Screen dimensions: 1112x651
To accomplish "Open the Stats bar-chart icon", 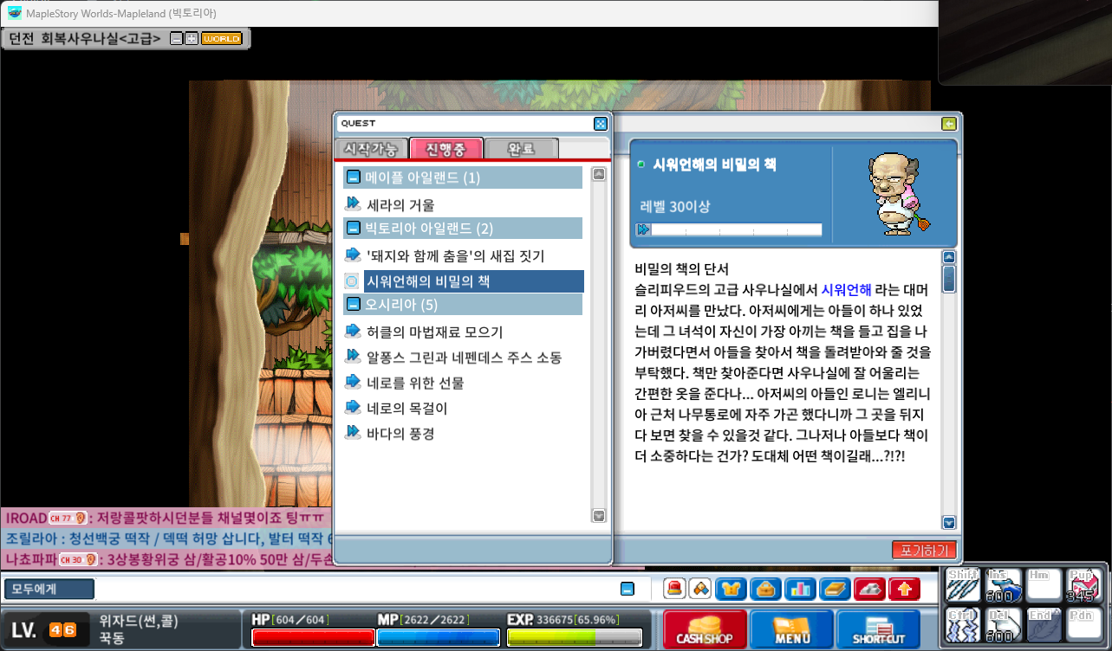I will coord(800,589).
